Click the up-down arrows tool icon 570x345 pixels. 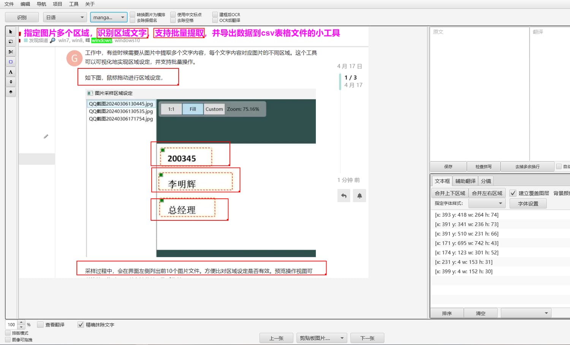[x=11, y=82]
